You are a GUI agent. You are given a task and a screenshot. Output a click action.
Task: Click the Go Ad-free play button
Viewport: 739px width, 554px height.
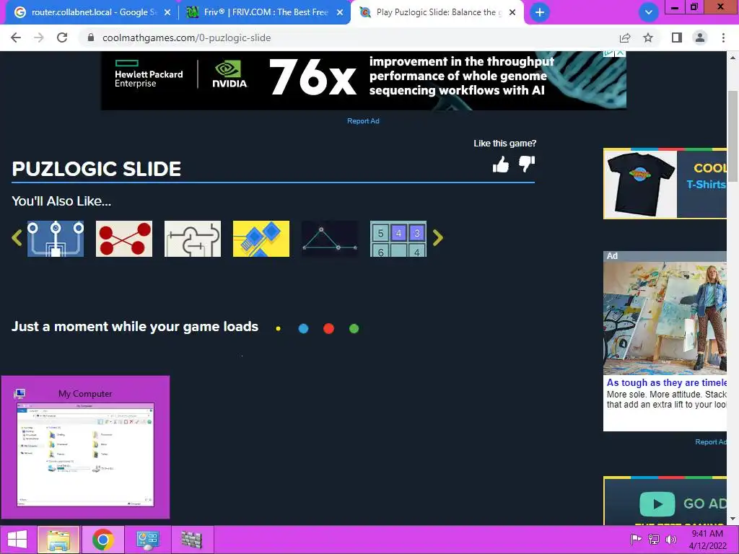[x=657, y=504]
